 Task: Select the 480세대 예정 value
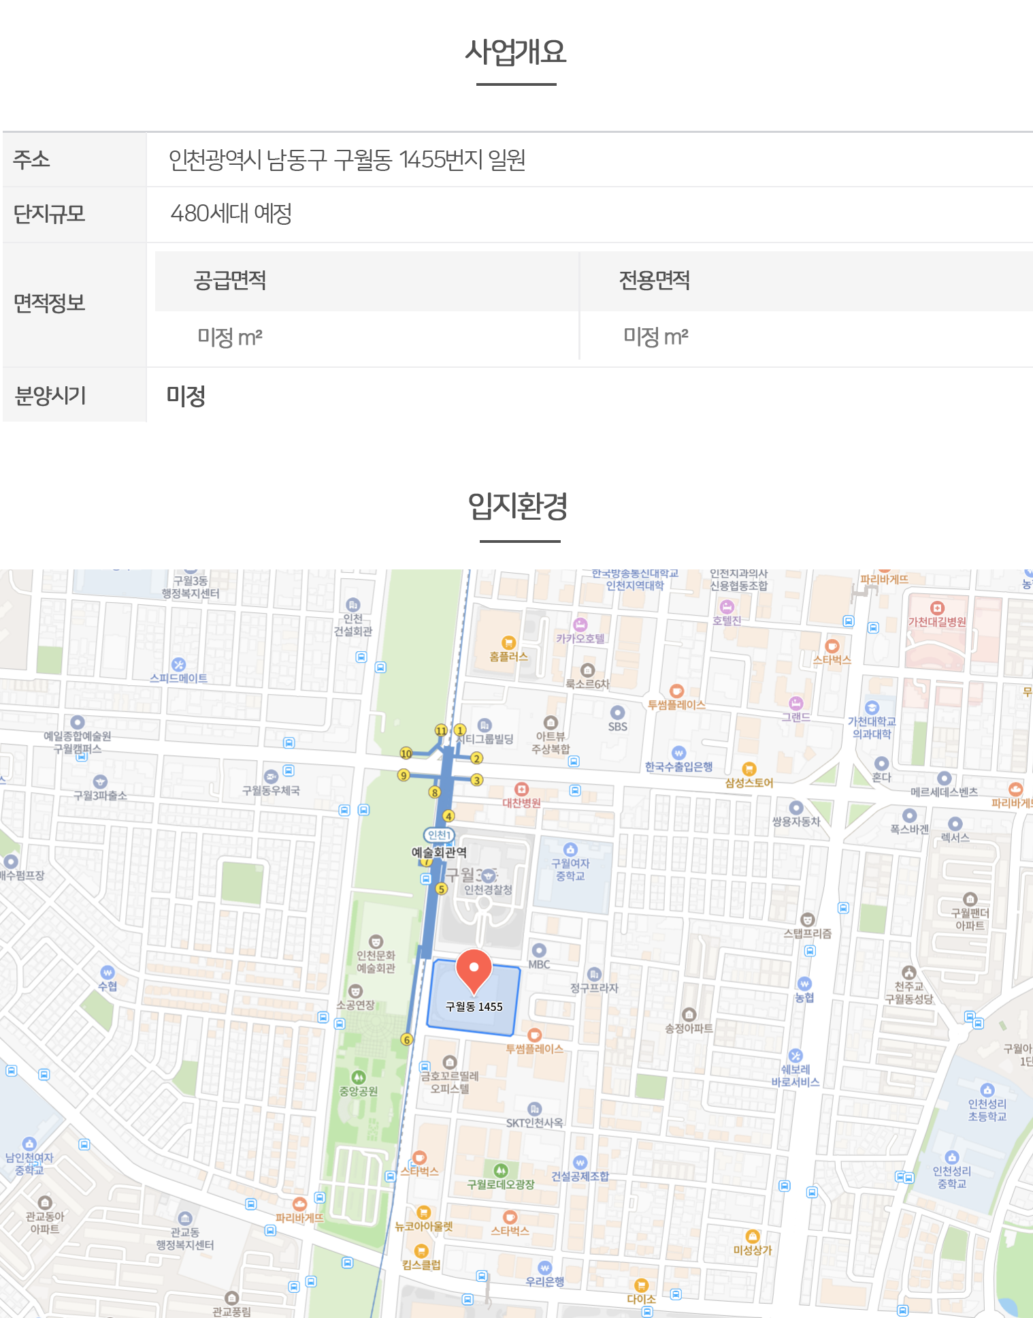[231, 214]
